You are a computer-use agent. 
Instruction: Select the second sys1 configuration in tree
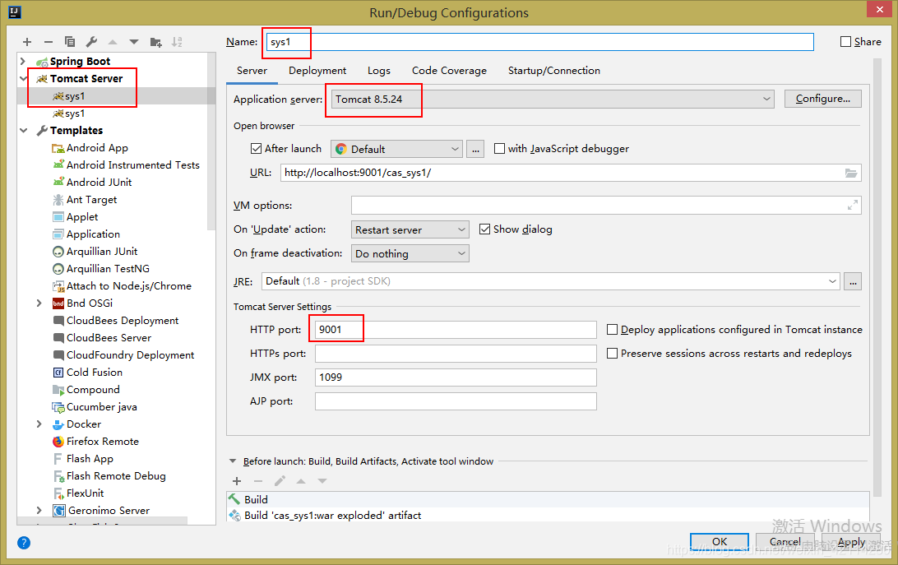[69, 113]
